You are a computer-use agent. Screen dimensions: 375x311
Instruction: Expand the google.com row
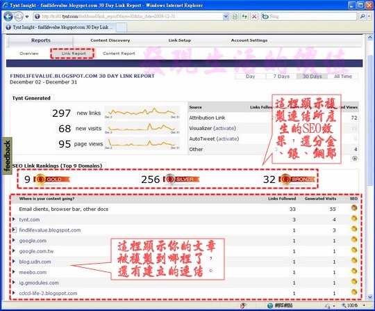[x=14, y=240]
